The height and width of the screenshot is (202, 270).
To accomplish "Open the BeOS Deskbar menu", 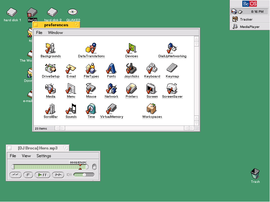I will point(249,4).
